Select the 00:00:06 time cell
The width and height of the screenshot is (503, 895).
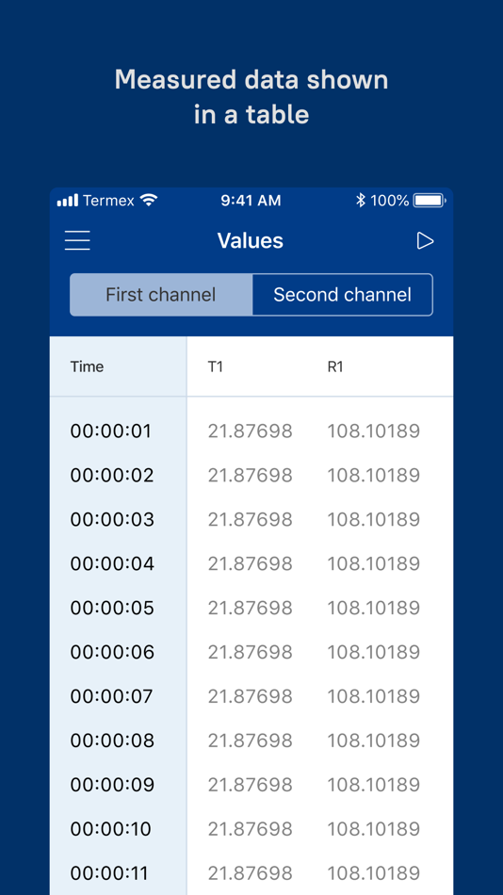(x=112, y=652)
